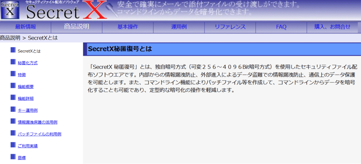Image resolution: width=361 pixels, height=164 pixels.
Task: Open the キー運用例 sidebar link
Action: (x=27, y=110)
